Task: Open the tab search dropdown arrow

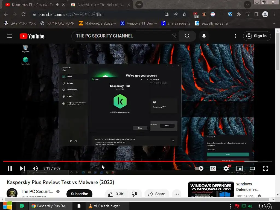Action: coord(247,5)
